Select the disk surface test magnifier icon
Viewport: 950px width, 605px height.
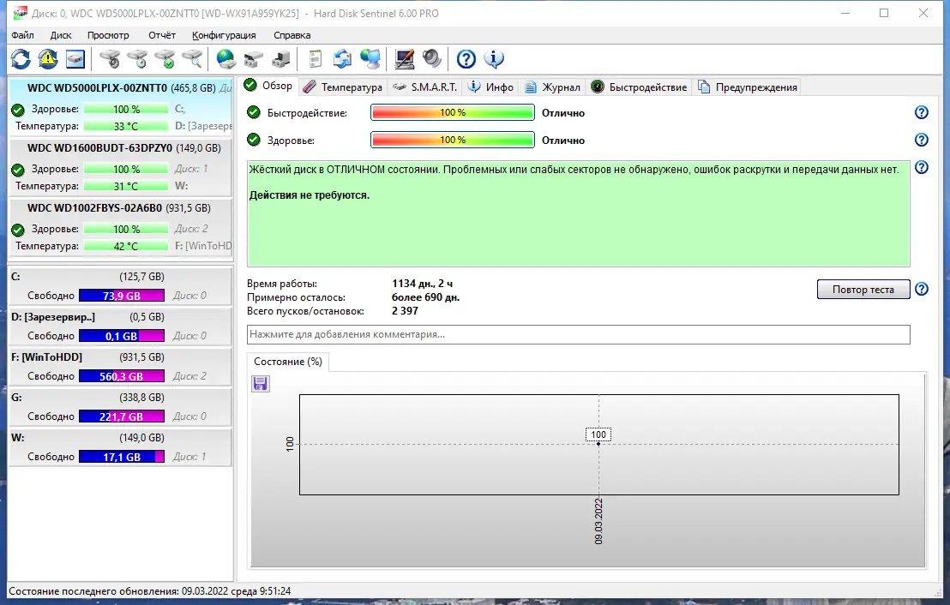coord(190,58)
